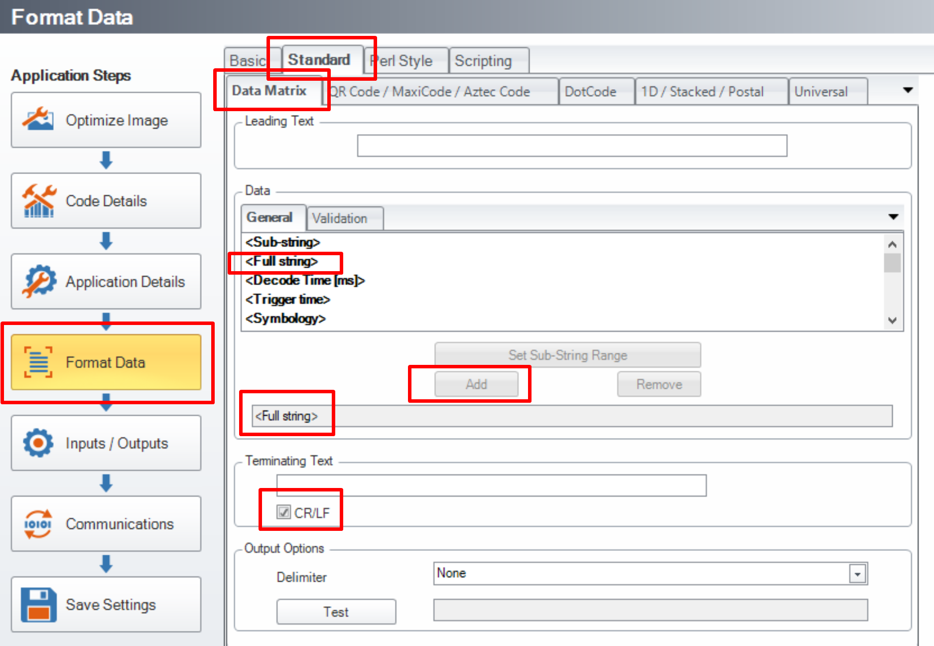Click the Inputs / Outputs gear icon
Screen dimensions: 934x646
[38, 443]
